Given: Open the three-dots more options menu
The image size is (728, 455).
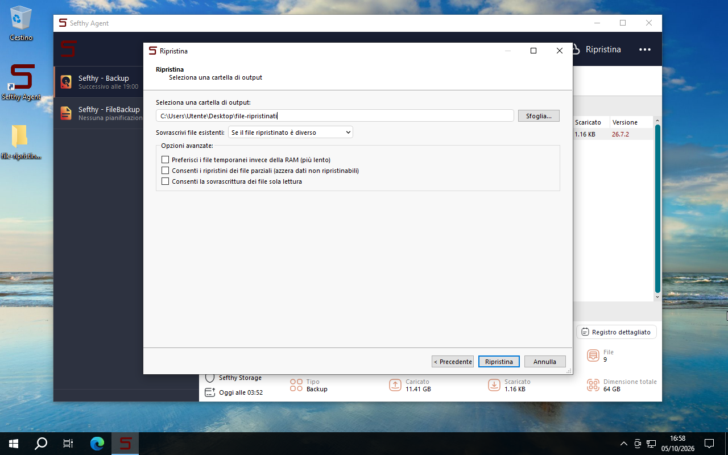Looking at the screenshot, I should point(644,49).
